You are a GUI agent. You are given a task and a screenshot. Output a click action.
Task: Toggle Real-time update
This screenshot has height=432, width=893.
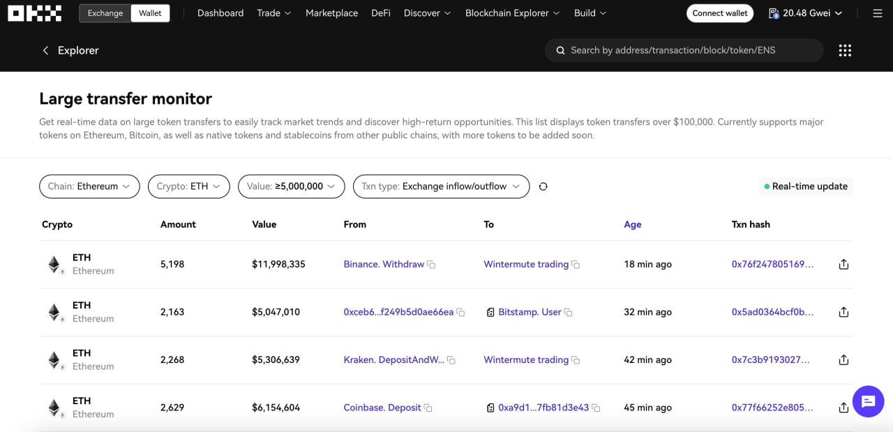click(806, 186)
